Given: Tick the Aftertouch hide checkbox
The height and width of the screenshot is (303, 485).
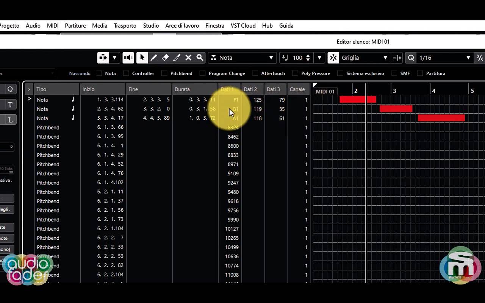Looking at the screenshot, I should (x=255, y=73).
